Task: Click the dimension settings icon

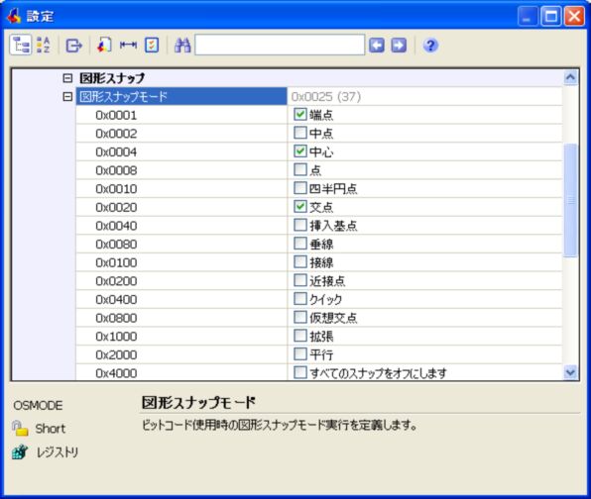Action: [128, 46]
